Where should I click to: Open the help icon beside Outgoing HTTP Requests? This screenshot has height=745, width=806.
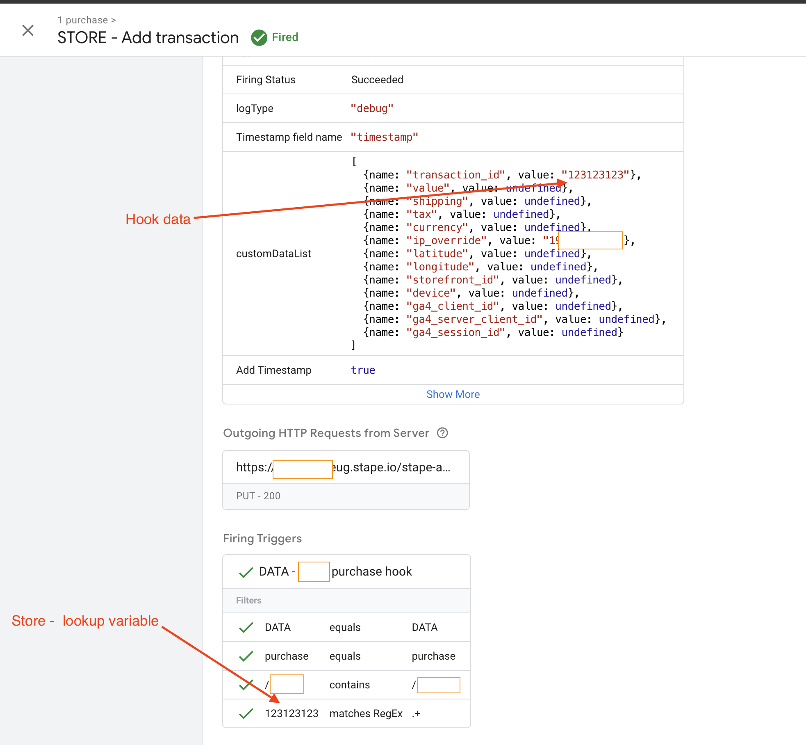point(442,433)
